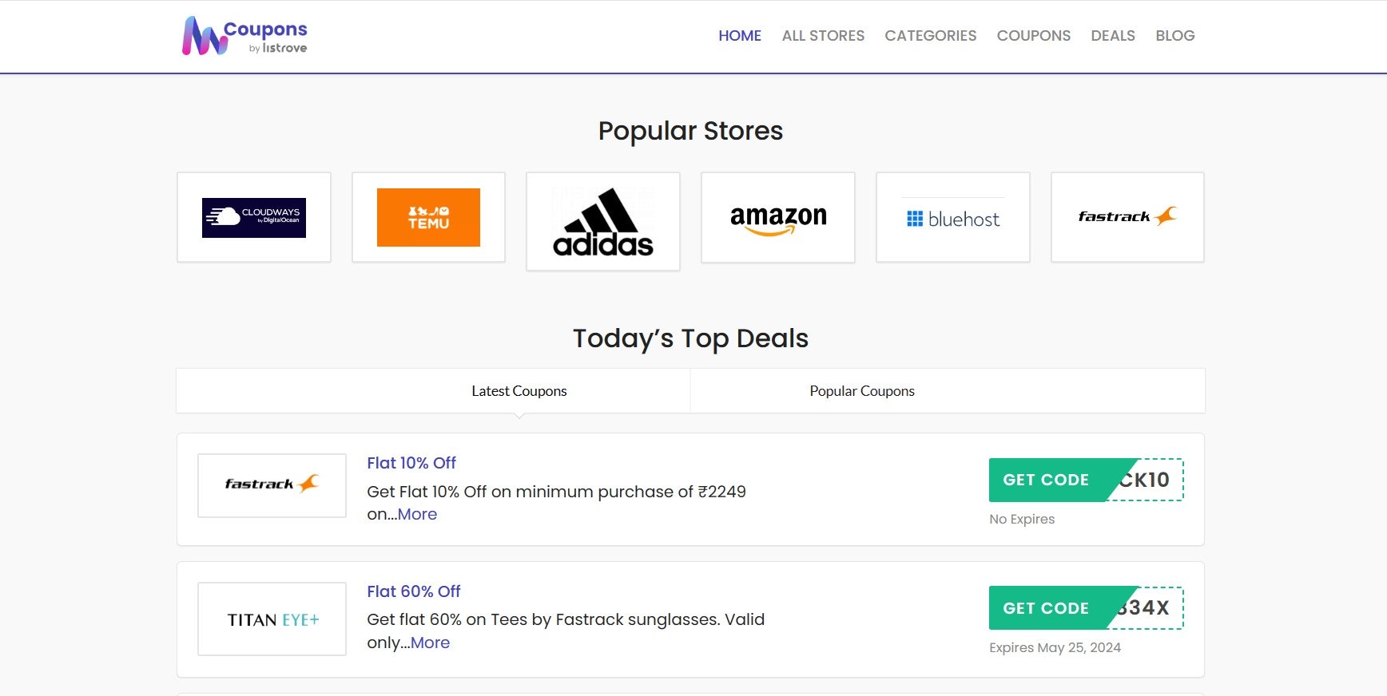Expand More on Flat 60% Off description
1387x696 pixels.
point(431,643)
